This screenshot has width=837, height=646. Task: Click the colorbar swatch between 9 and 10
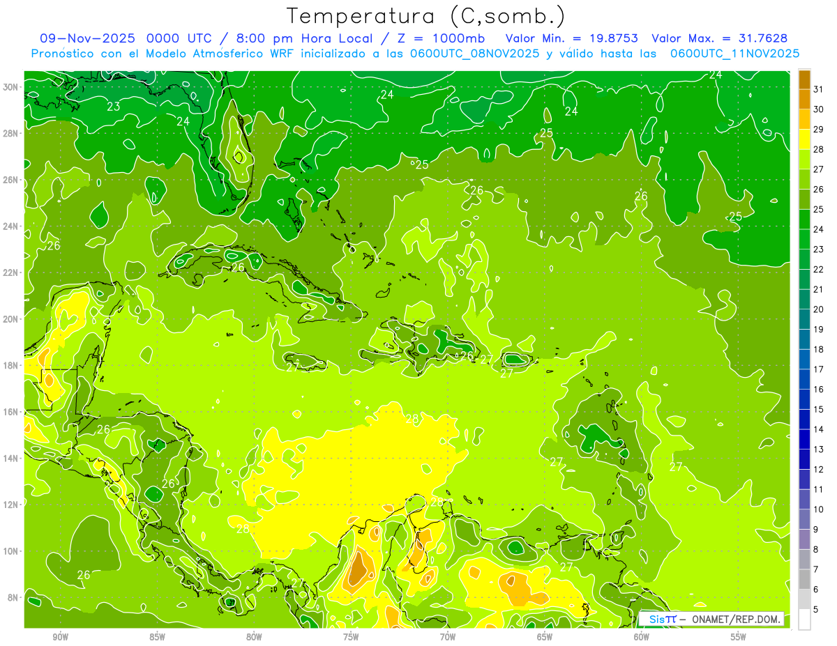point(804,519)
